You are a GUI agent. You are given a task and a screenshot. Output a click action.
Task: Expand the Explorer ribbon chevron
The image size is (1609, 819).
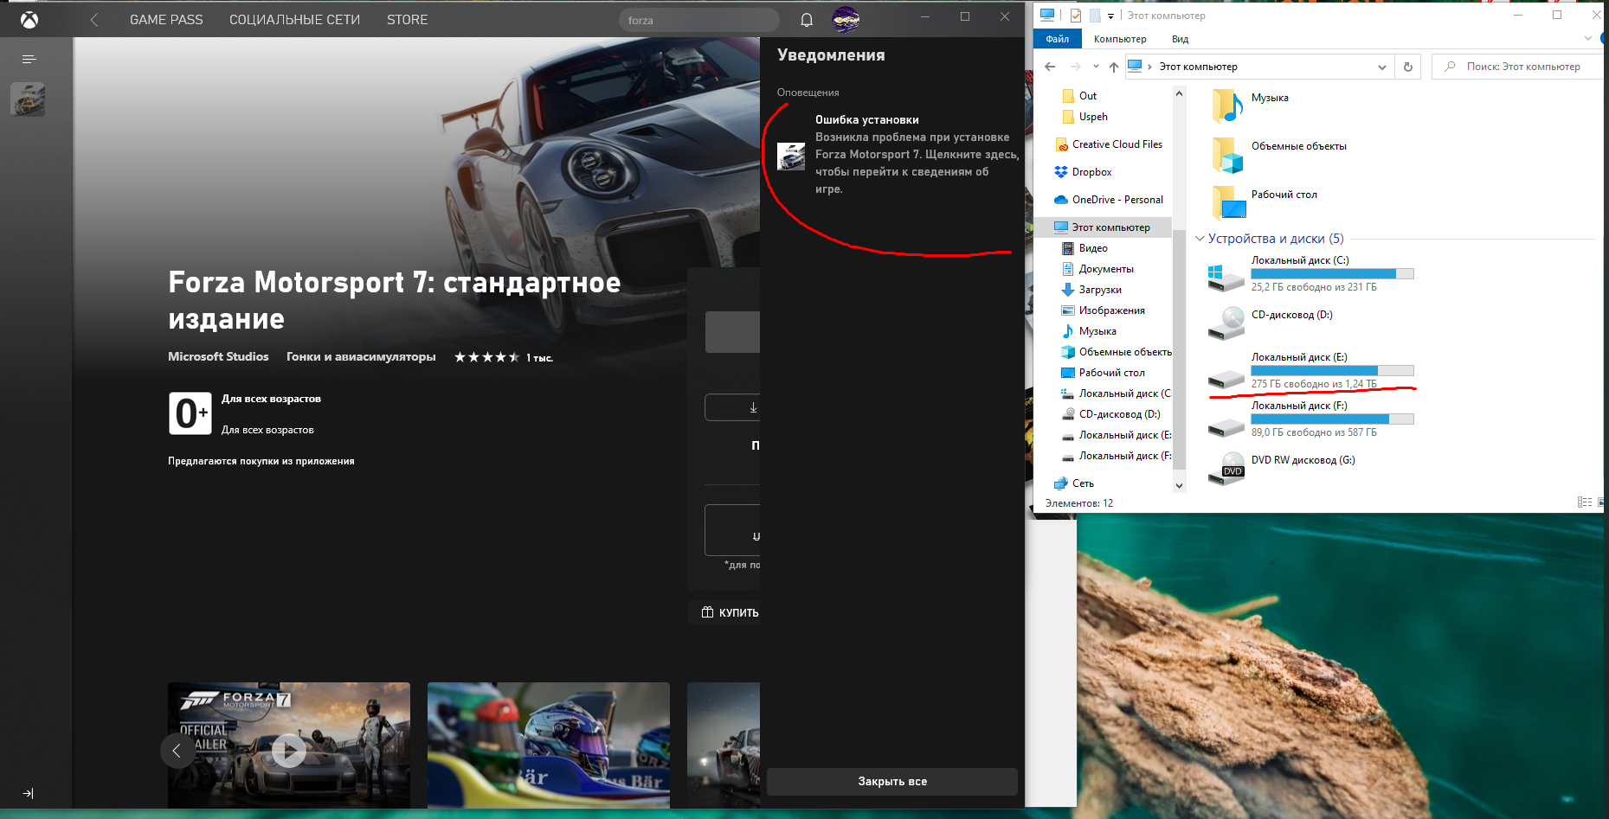coord(1587,39)
